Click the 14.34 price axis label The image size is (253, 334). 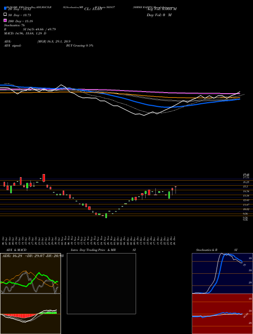246,191
